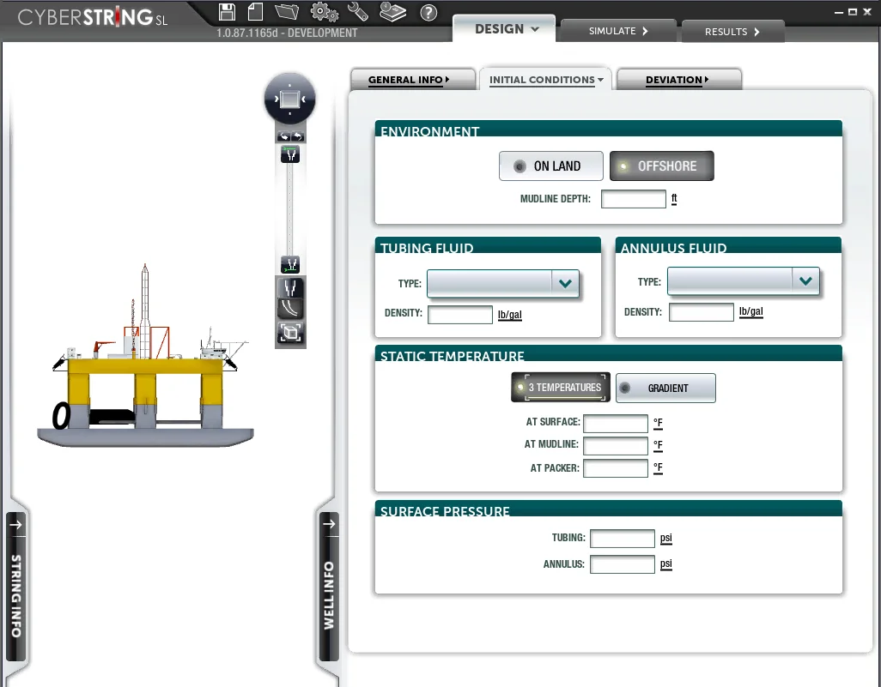This screenshot has width=881, height=687.
Task: Click the Annulus Fluid Density field
Action: tap(701, 312)
